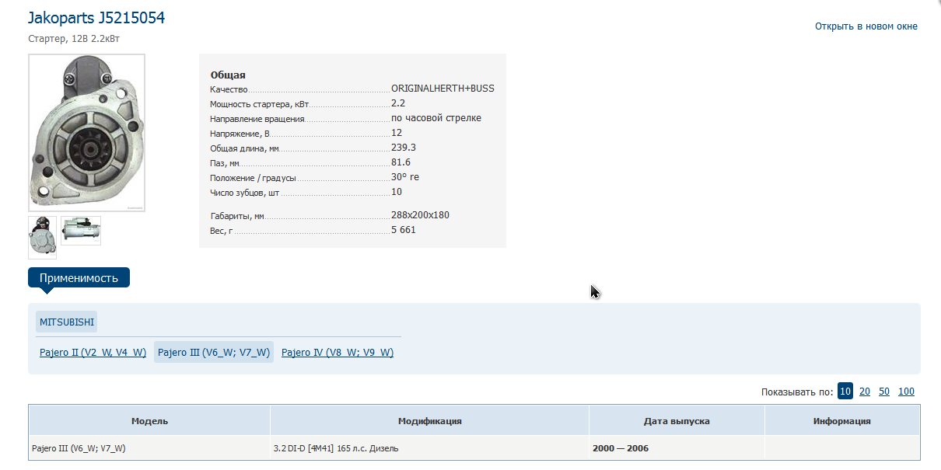Screen dimensions: 941x470
Task: Show 10 items per page
Action: coord(845,392)
